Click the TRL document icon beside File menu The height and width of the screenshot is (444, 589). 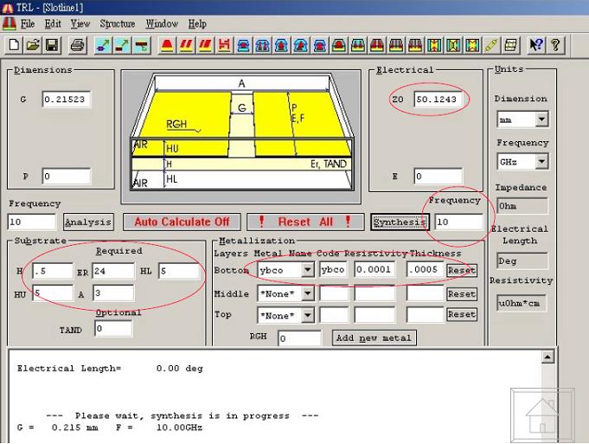9,23
